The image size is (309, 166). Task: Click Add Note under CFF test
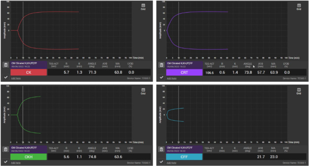point(172,163)
